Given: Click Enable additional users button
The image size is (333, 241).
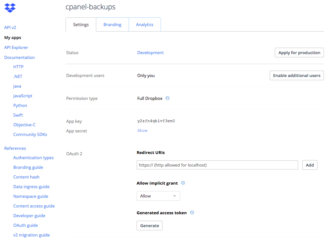Looking at the screenshot, I should click(297, 75).
